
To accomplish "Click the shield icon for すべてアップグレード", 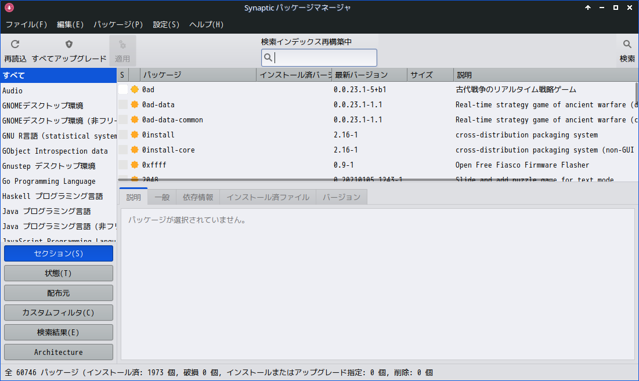I will (69, 44).
